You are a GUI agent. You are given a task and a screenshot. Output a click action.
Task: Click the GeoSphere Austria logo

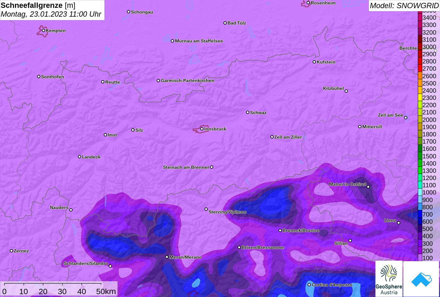pyautogui.click(x=389, y=279)
